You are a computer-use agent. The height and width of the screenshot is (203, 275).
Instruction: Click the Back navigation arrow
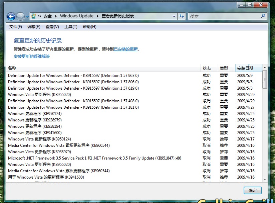pos(11,17)
